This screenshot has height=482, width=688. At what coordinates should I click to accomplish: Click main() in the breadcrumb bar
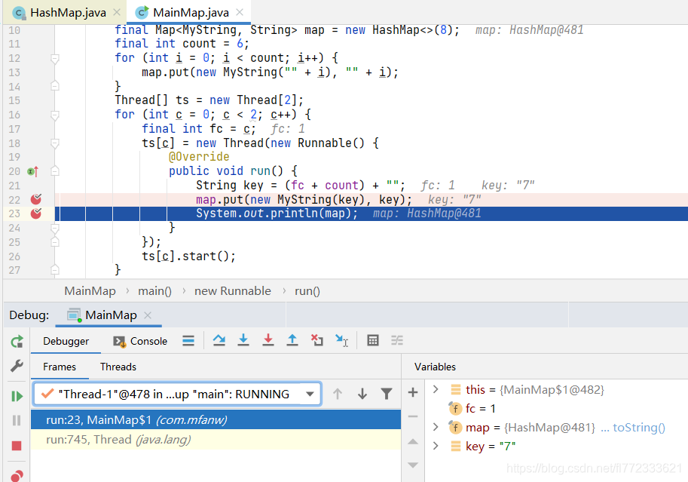point(154,291)
